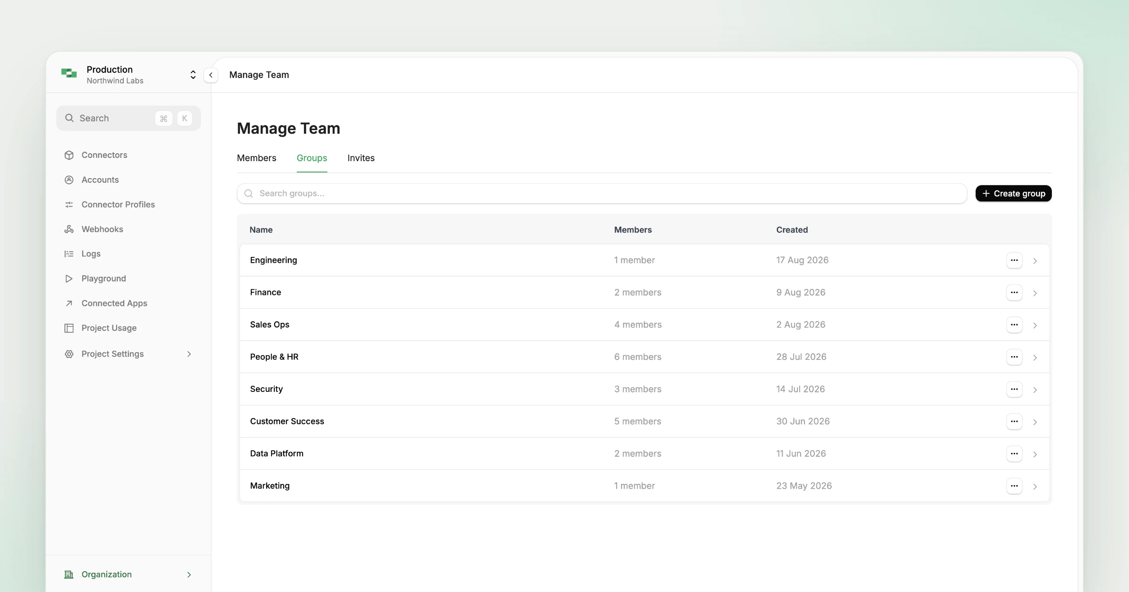Screen dimensions: 1129x592
Task: Click the Connectors cube icon
Action: point(69,155)
